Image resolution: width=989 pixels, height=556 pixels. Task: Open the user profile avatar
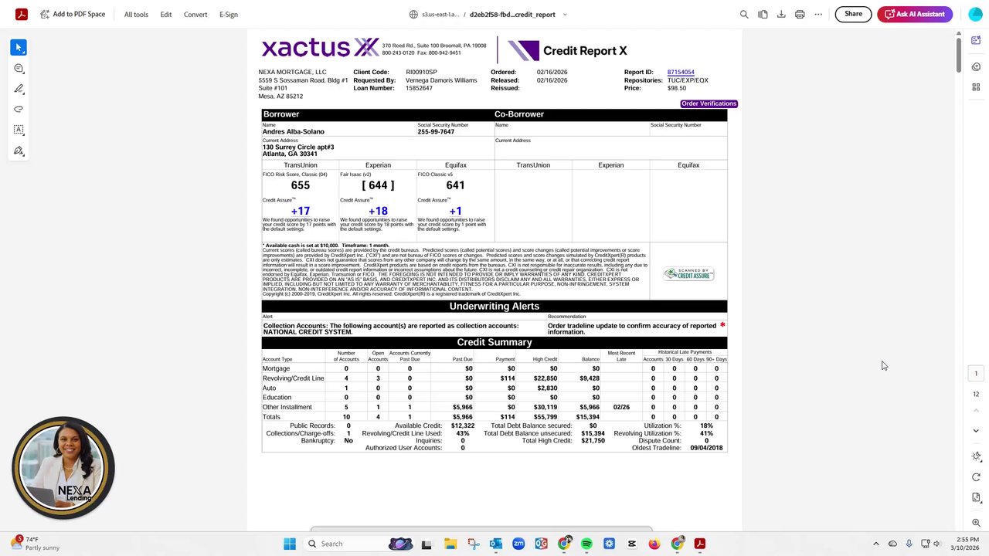coord(975,14)
